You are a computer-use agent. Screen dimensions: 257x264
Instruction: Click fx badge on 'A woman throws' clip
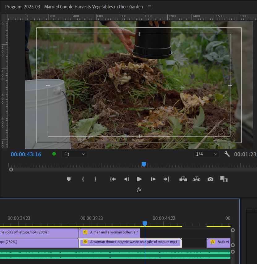coord(85,242)
